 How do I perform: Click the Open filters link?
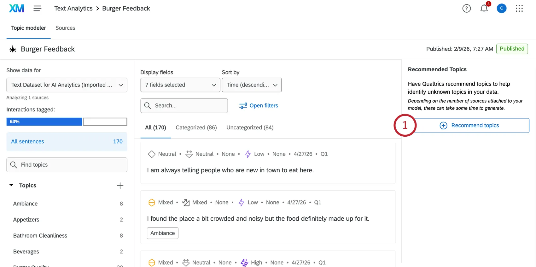click(259, 106)
